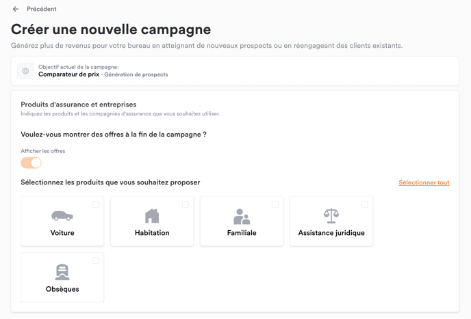
Task: Select the Habitation card label
Action: [152, 233]
